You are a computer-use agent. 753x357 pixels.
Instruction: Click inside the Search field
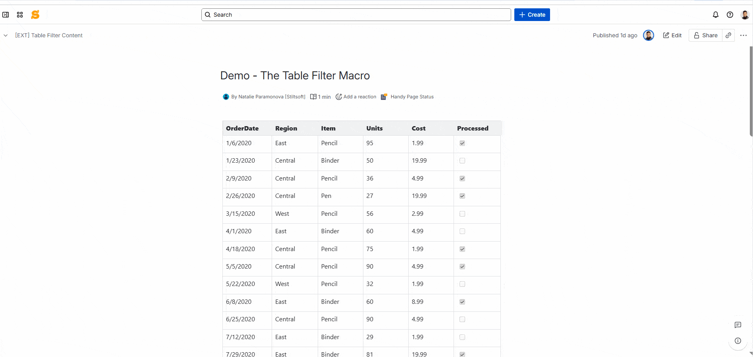[x=356, y=15]
